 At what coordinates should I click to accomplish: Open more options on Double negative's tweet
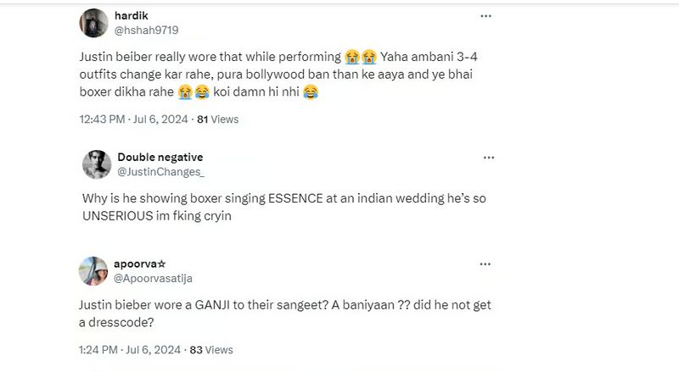[488, 158]
